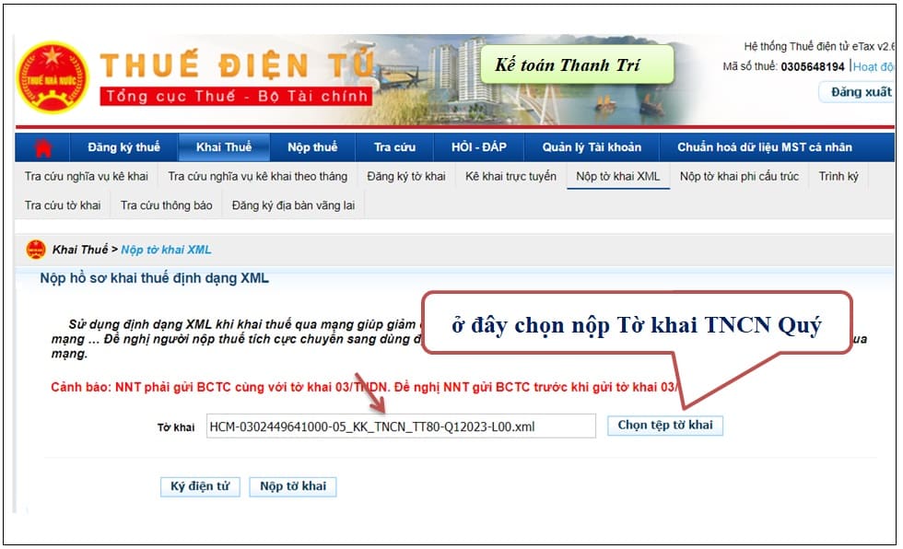Go to Tra cứu nghĩa vụ kê khai
903x549 pixels.
pos(87,177)
